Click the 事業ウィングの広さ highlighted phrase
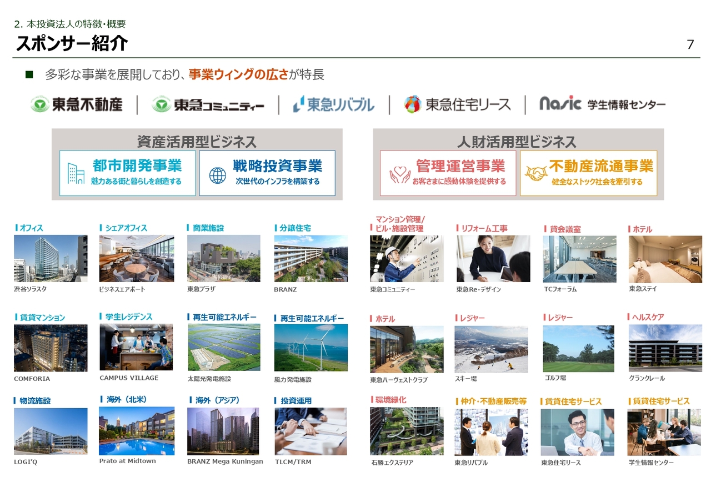The image size is (711, 492). click(239, 74)
